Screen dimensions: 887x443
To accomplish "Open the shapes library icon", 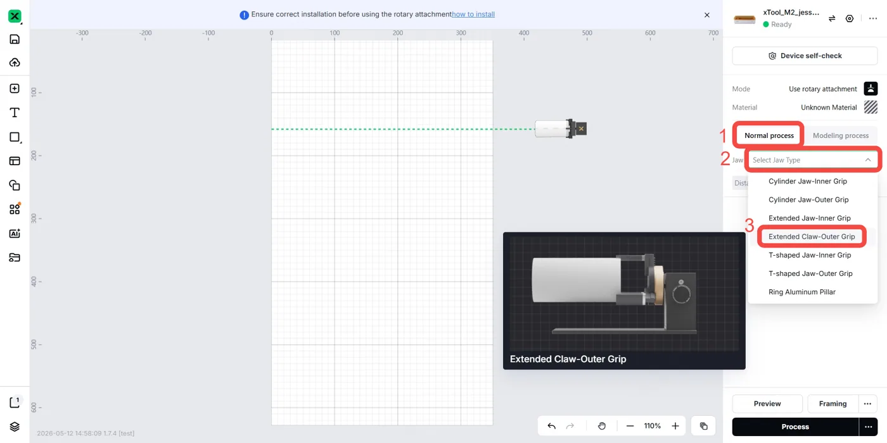I will coord(15,185).
